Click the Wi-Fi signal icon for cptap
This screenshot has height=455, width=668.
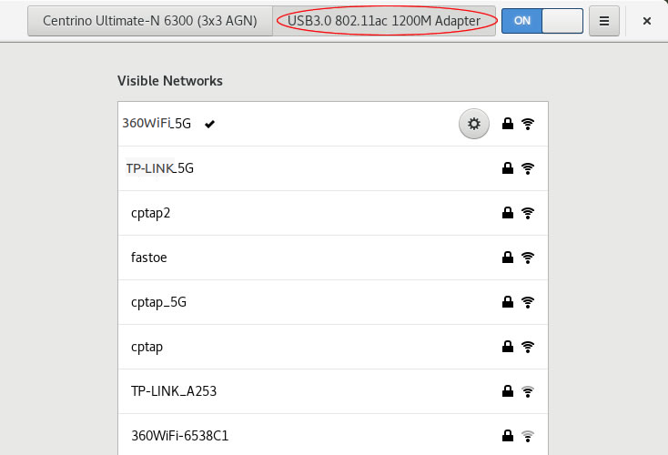tap(528, 347)
